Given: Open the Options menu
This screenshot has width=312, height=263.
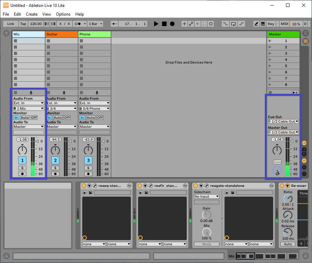Looking at the screenshot, I should point(63,14).
